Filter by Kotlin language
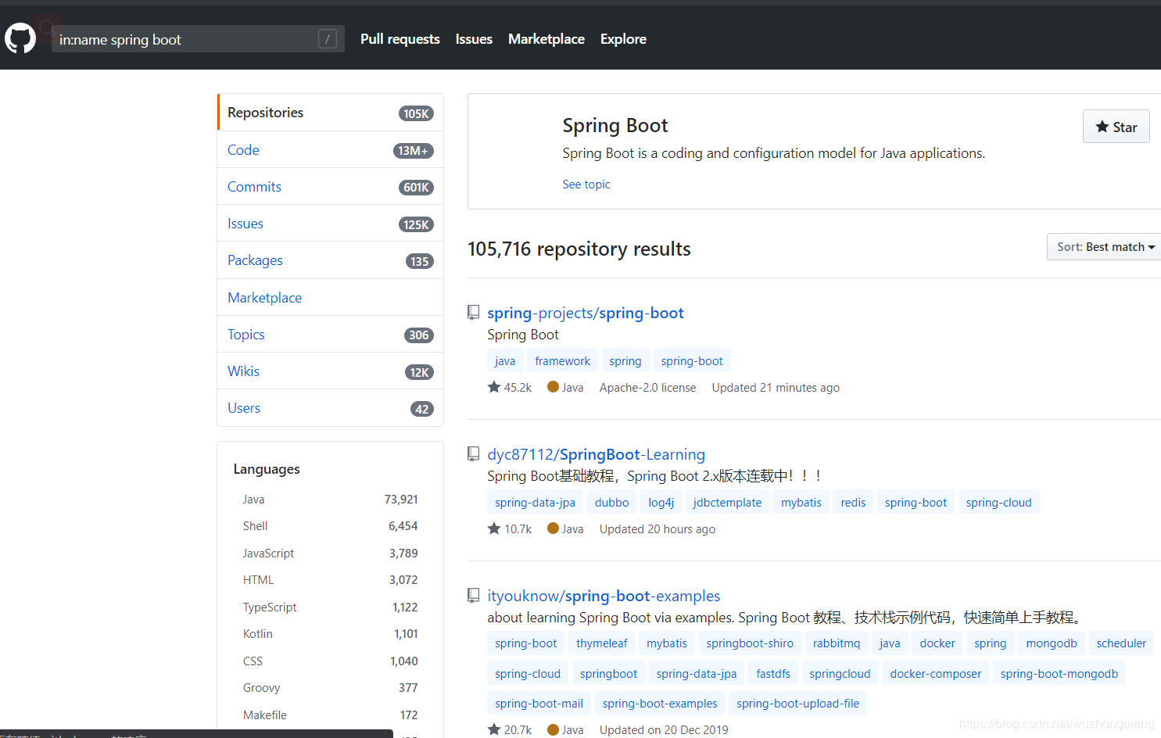Viewport: 1161px width, 738px height. [330, 634]
